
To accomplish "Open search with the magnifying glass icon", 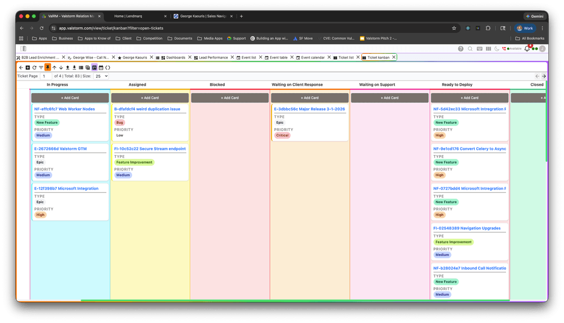I will point(470,49).
